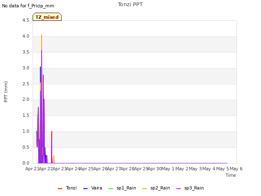Click the blue Vaira legend color marker
Screen dimensions: 261x196
coord(85,189)
